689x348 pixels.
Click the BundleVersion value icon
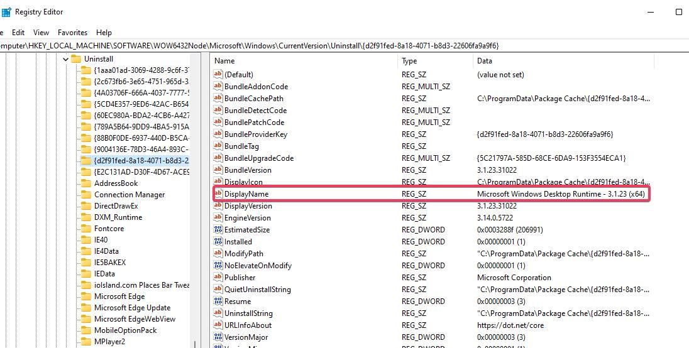click(x=218, y=170)
